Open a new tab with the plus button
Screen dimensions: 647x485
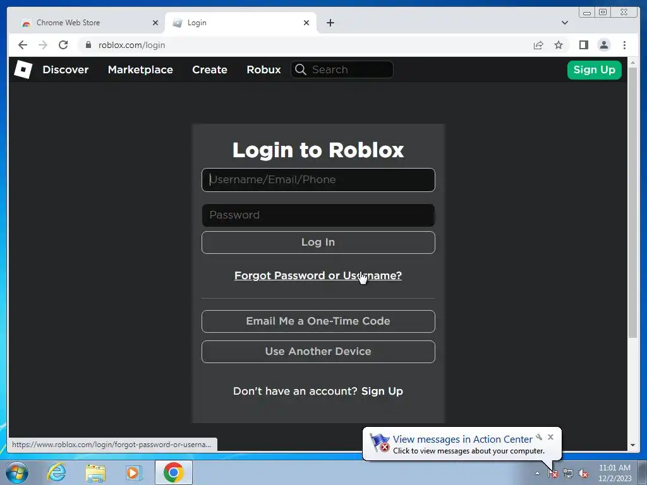pos(330,23)
